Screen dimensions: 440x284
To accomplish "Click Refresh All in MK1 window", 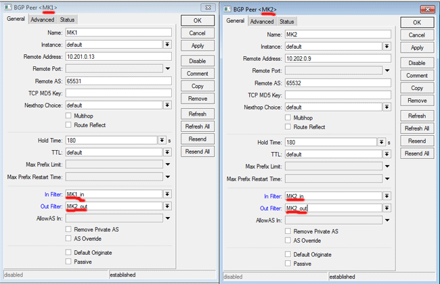I will (x=198, y=126).
